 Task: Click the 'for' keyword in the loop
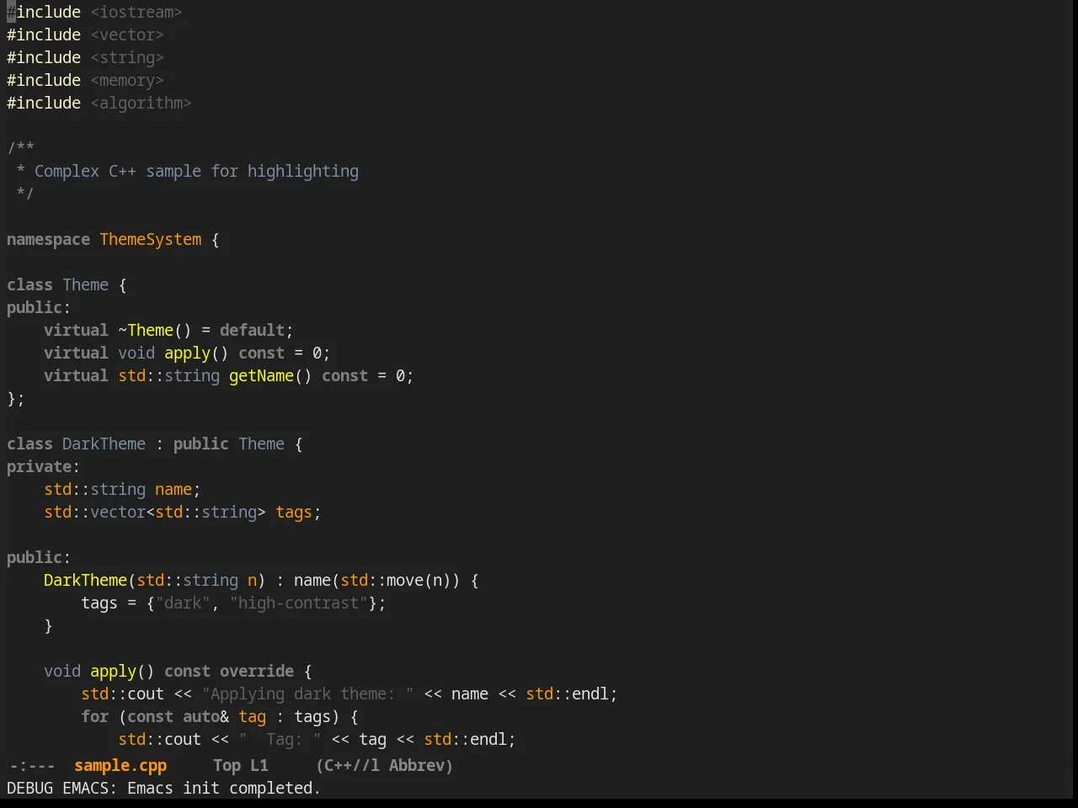pos(94,716)
